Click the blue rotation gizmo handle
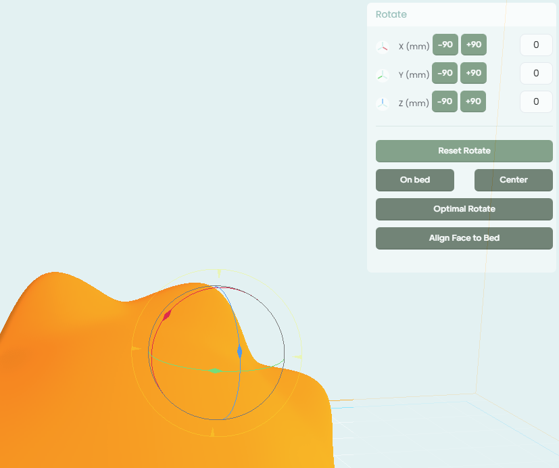Image resolution: width=559 pixels, height=468 pixels. pyautogui.click(x=239, y=351)
